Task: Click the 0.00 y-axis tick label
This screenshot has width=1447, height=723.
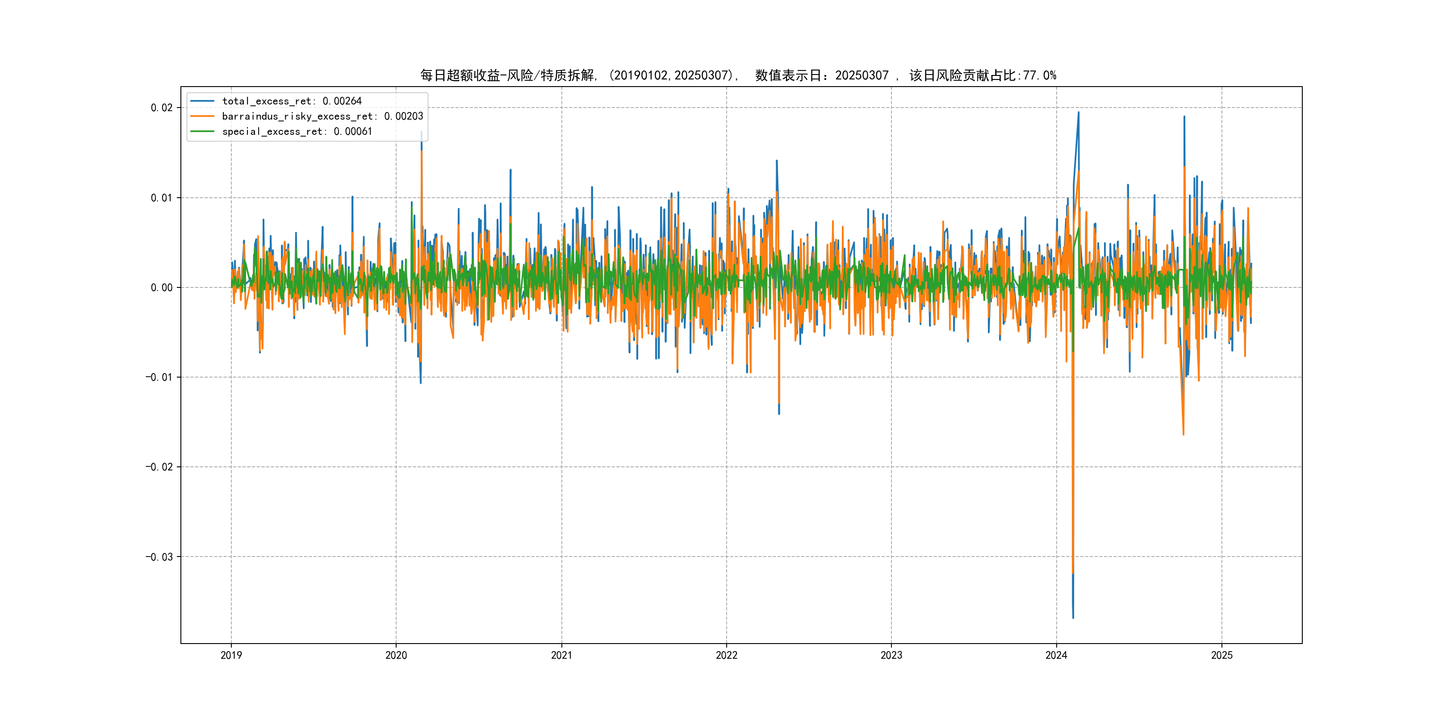Action: (x=161, y=287)
